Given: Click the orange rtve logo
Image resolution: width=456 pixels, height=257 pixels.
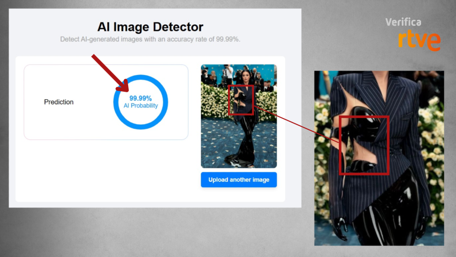Looking at the screenshot, I should click(x=419, y=40).
